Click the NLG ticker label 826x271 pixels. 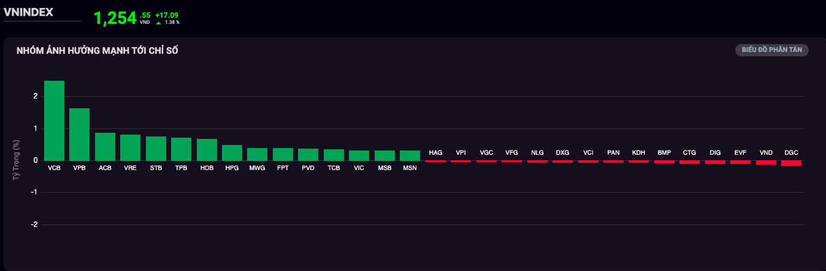point(537,152)
